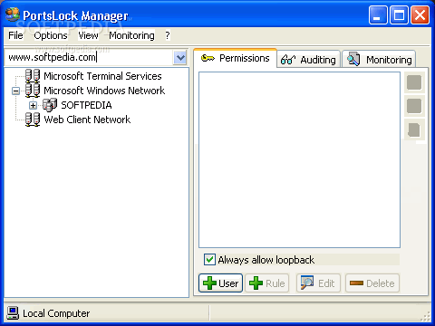Maximize the PortsLock Manager window

tap(399, 14)
